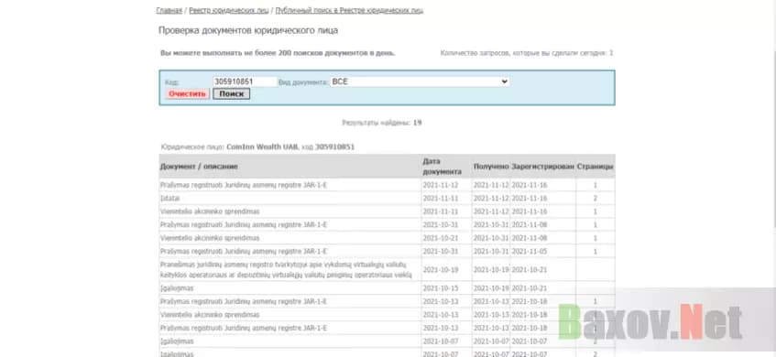Viewport: 776px width, 357px height.
Task: Open Prašymas registruoti document registered 2021-11-05
Action: 244,251
